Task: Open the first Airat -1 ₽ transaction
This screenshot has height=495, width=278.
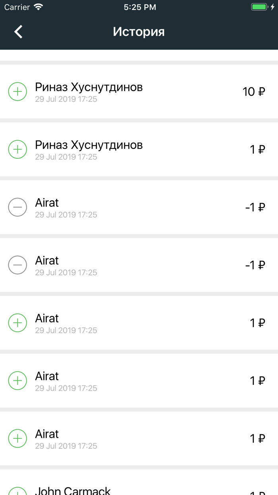Action: [x=139, y=207]
